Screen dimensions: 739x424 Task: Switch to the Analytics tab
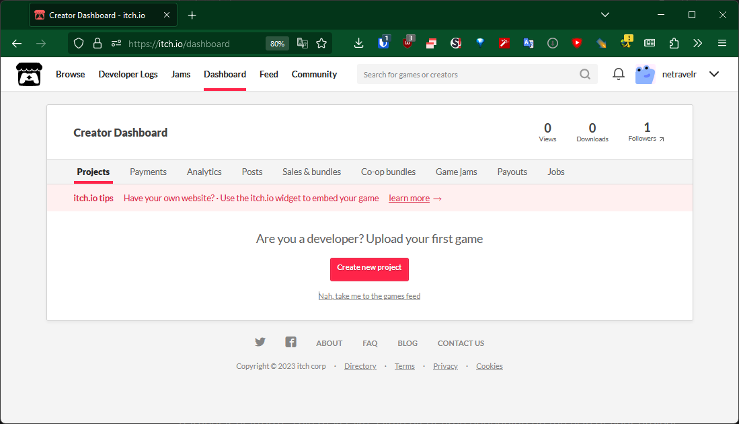tap(204, 172)
